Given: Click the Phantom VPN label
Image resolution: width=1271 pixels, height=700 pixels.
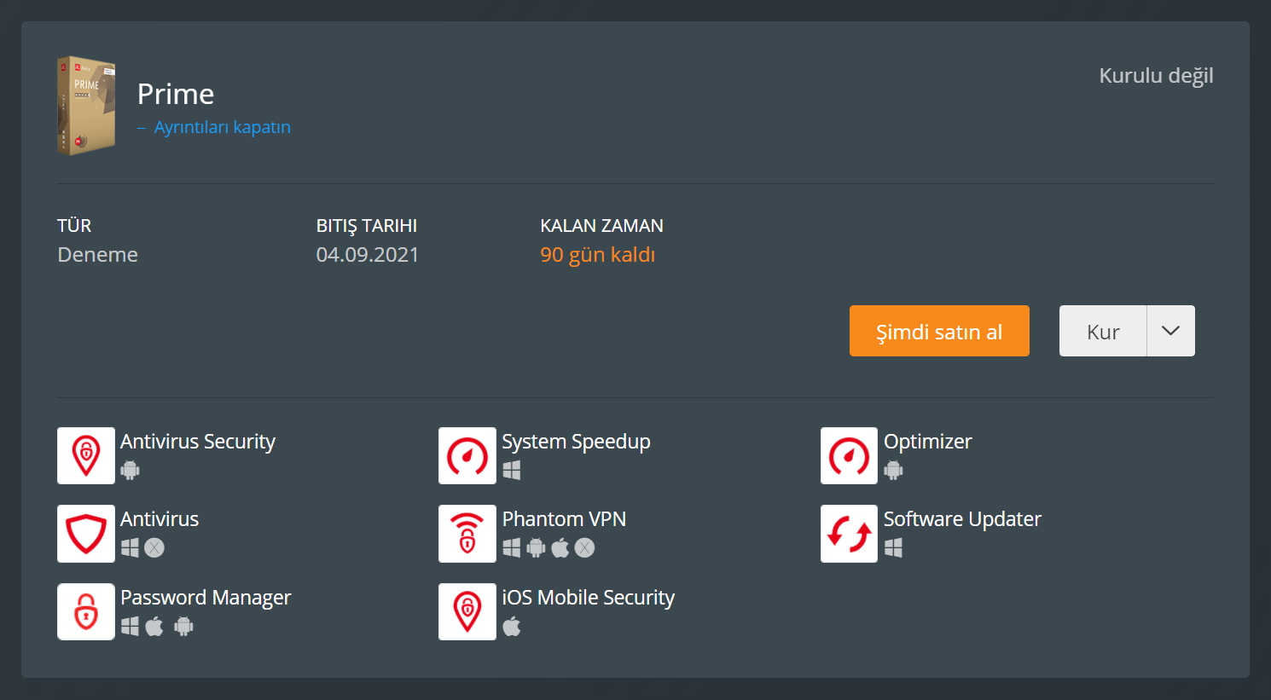Looking at the screenshot, I should pyautogui.click(x=564, y=519).
